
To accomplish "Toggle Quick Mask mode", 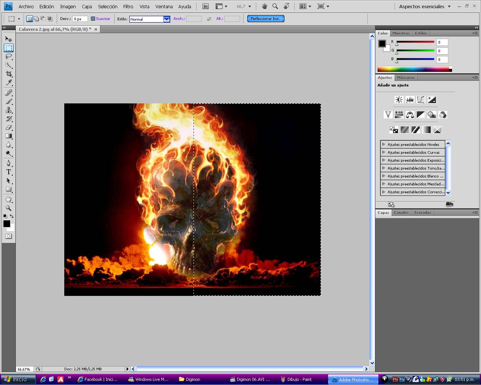I will point(9,236).
